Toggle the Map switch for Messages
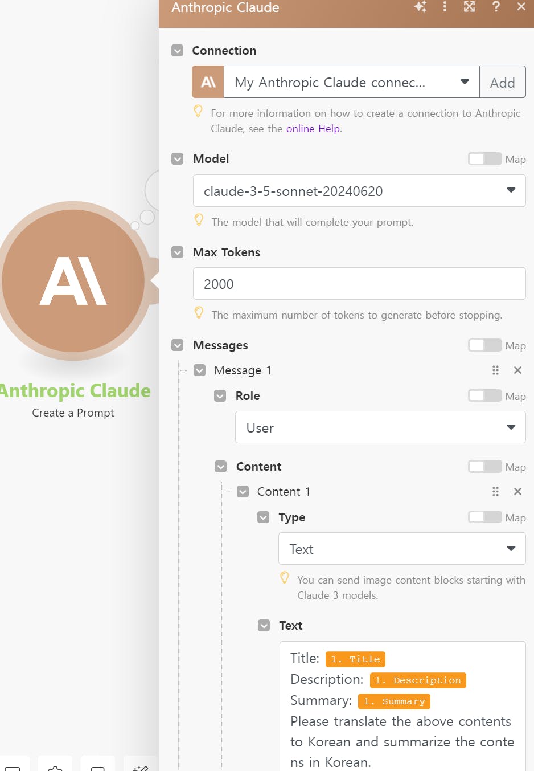The height and width of the screenshot is (771, 534). coord(485,345)
